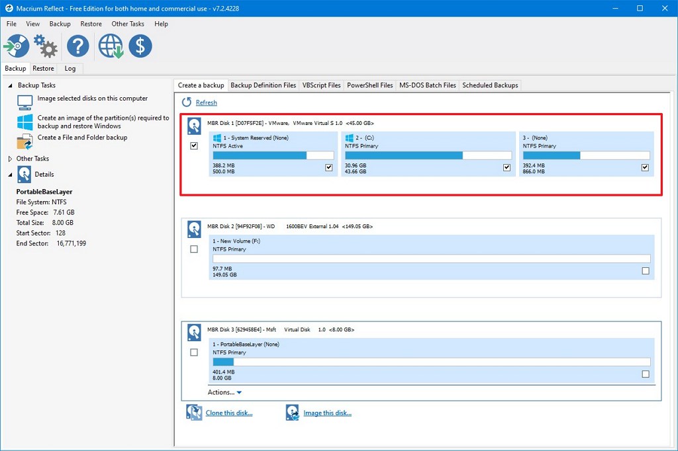Uncheck the System Reserved partition checkbox
The image size is (678, 451).
pyautogui.click(x=329, y=167)
